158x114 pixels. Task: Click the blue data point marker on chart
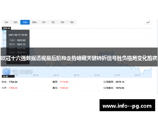click(3, 31)
